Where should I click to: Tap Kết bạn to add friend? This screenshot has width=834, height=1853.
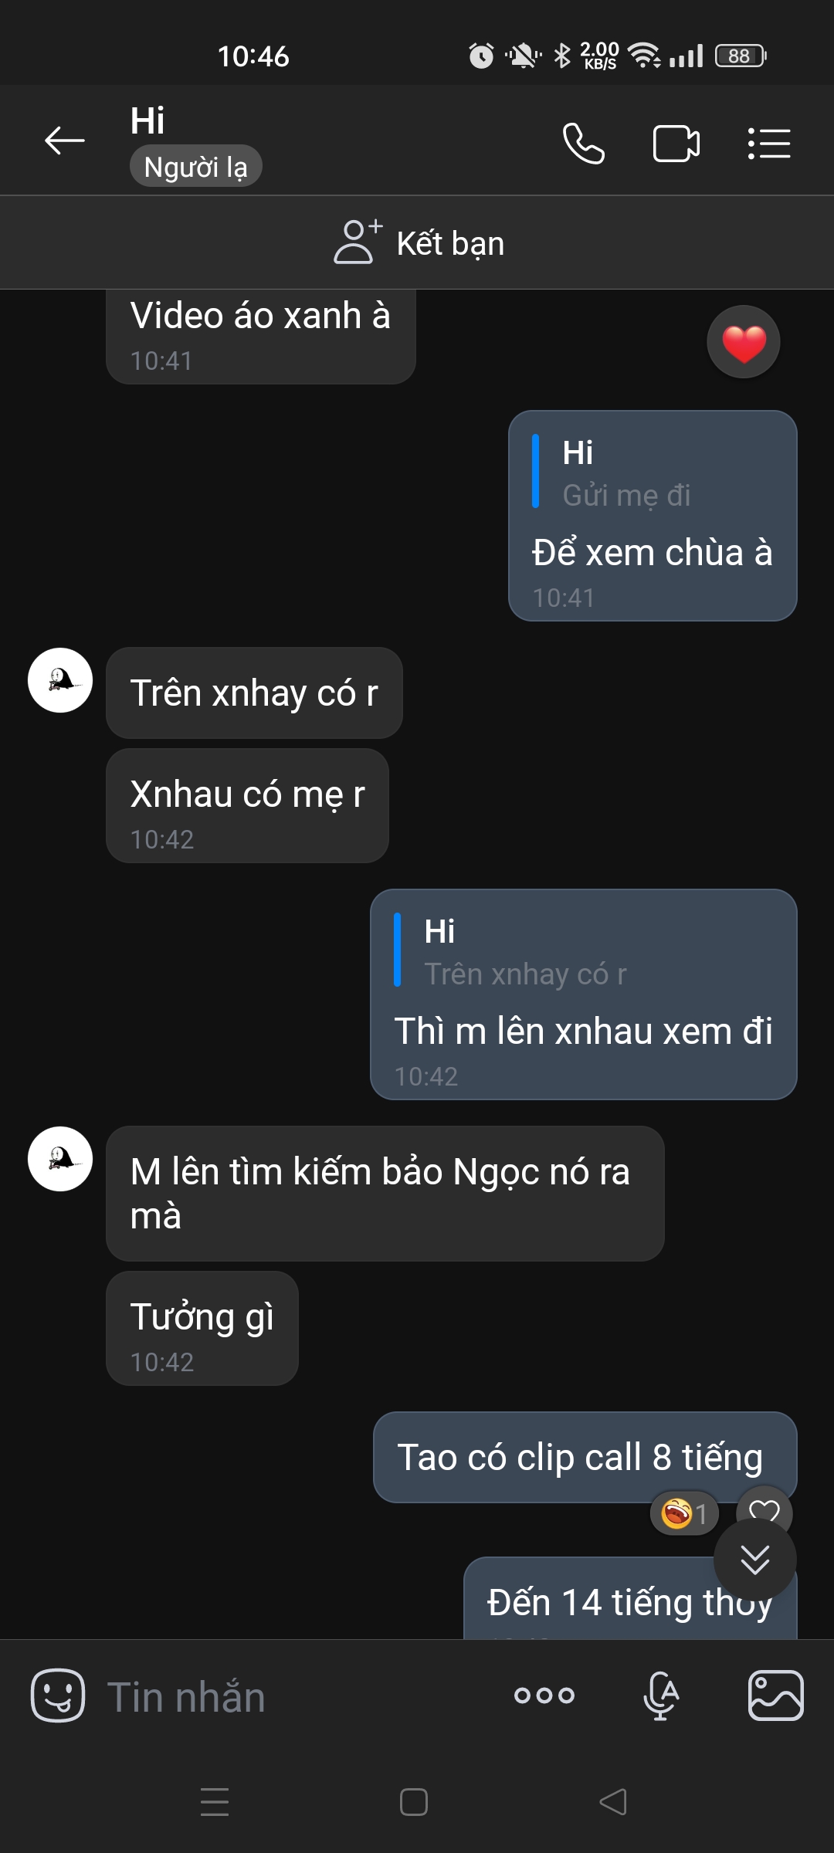(x=419, y=243)
